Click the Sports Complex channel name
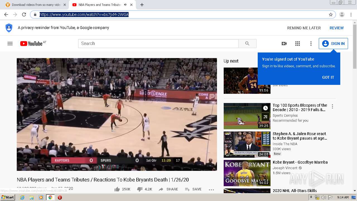This screenshot has height=201, width=357. [285, 116]
